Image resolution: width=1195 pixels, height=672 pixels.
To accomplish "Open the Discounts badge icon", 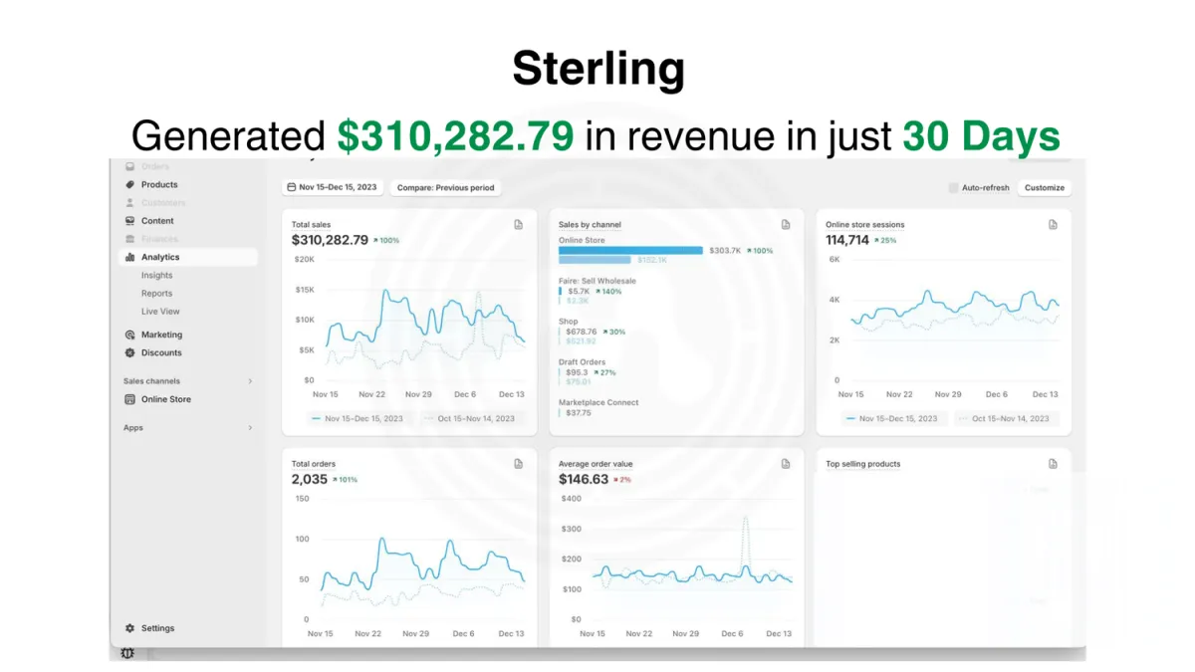I will (x=129, y=352).
